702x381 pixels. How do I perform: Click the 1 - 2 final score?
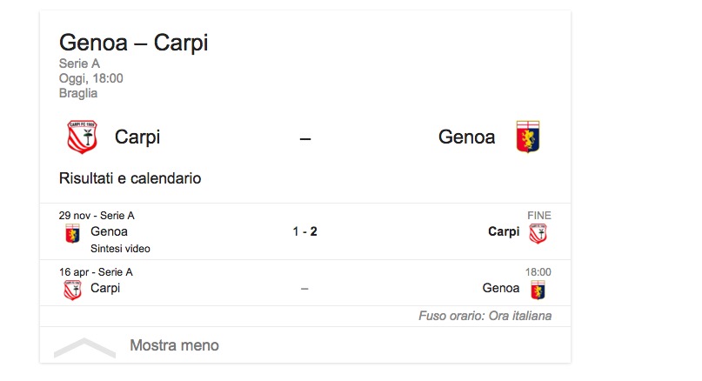coord(304,232)
